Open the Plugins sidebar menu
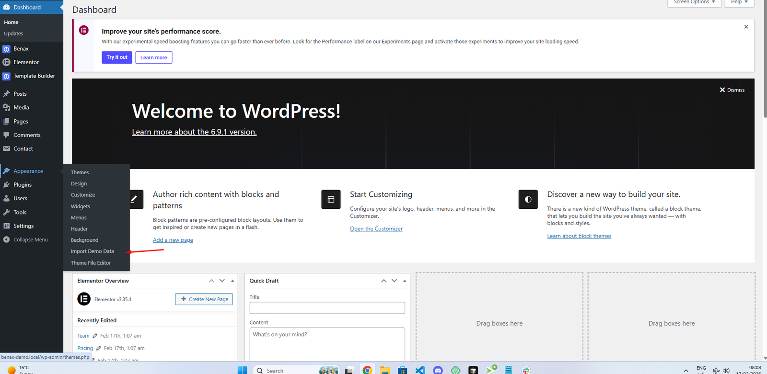 tap(23, 185)
